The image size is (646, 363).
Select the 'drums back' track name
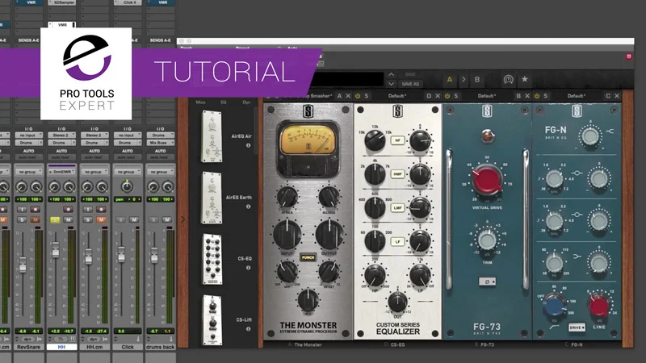(160, 347)
